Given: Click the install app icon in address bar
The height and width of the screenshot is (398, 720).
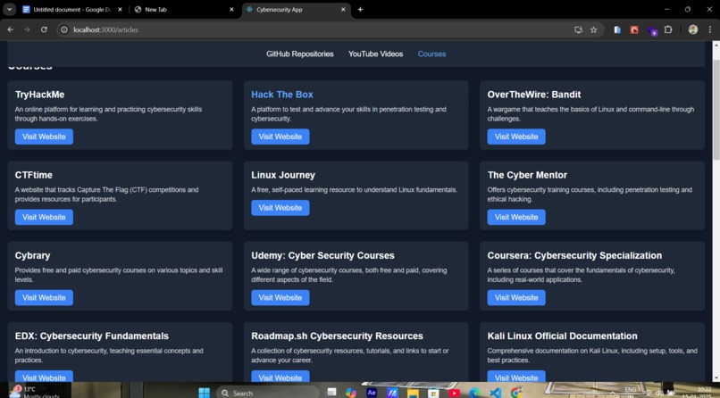Looking at the screenshot, I should 578,29.
